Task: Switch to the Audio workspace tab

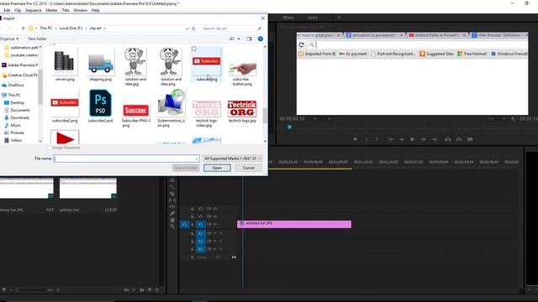Action: [313, 18]
